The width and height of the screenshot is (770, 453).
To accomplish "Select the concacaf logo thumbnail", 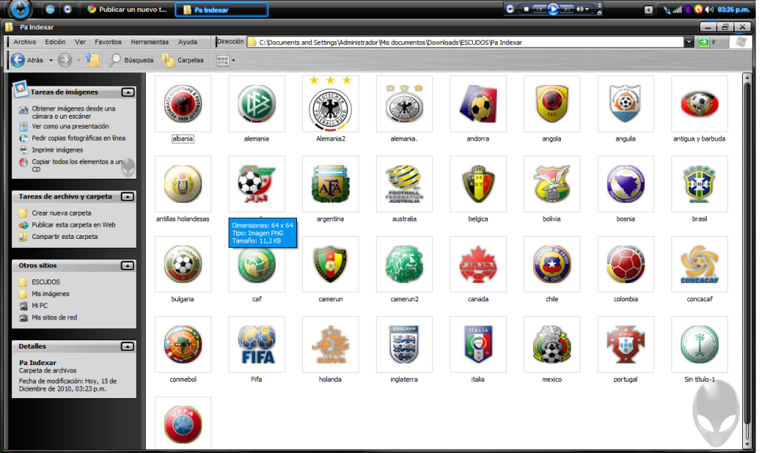I will click(x=699, y=264).
